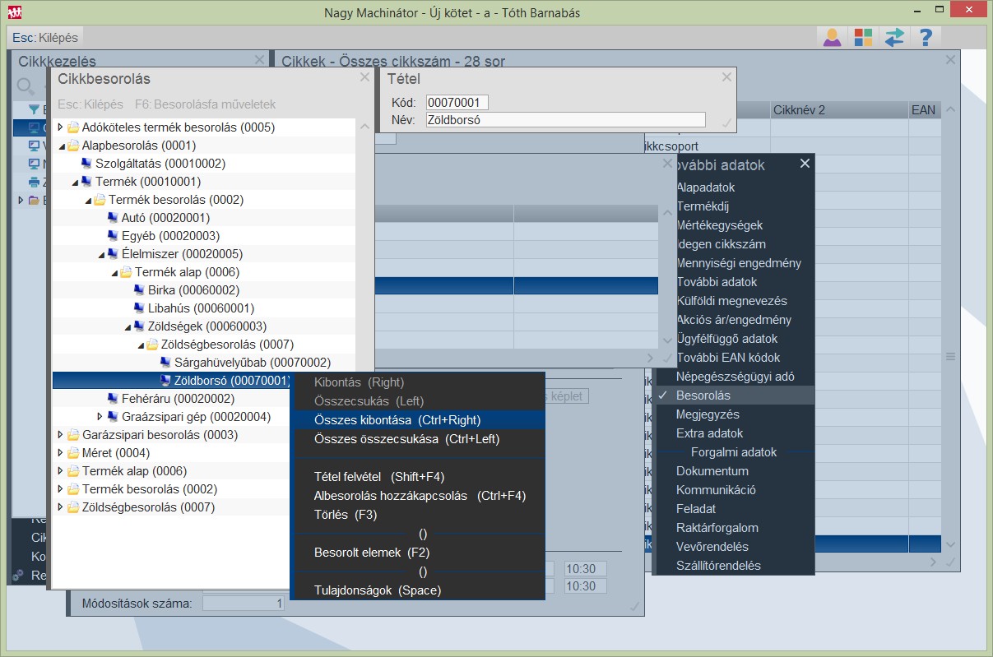The image size is (993, 657).
Task: Toggle the checked Besorolás entry
Action: (703, 396)
